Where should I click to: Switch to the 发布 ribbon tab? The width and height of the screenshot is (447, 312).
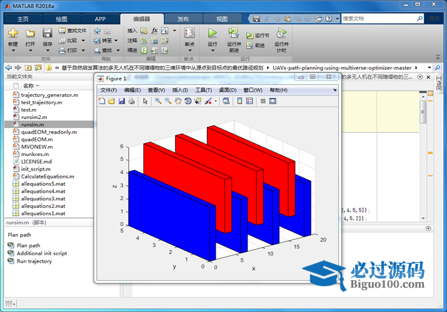pos(183,19)
